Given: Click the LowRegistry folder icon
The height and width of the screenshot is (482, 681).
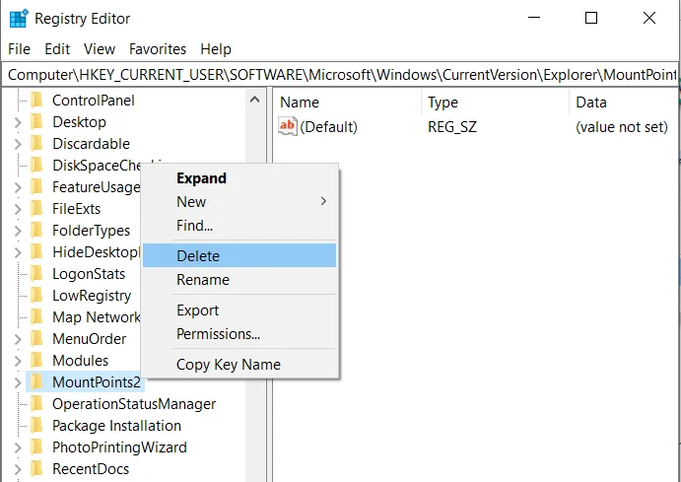Looking at the screenshot, I should (37, 296).
